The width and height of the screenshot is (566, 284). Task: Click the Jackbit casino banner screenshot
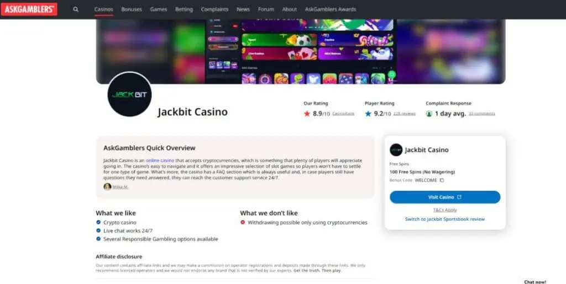(301, 51)
